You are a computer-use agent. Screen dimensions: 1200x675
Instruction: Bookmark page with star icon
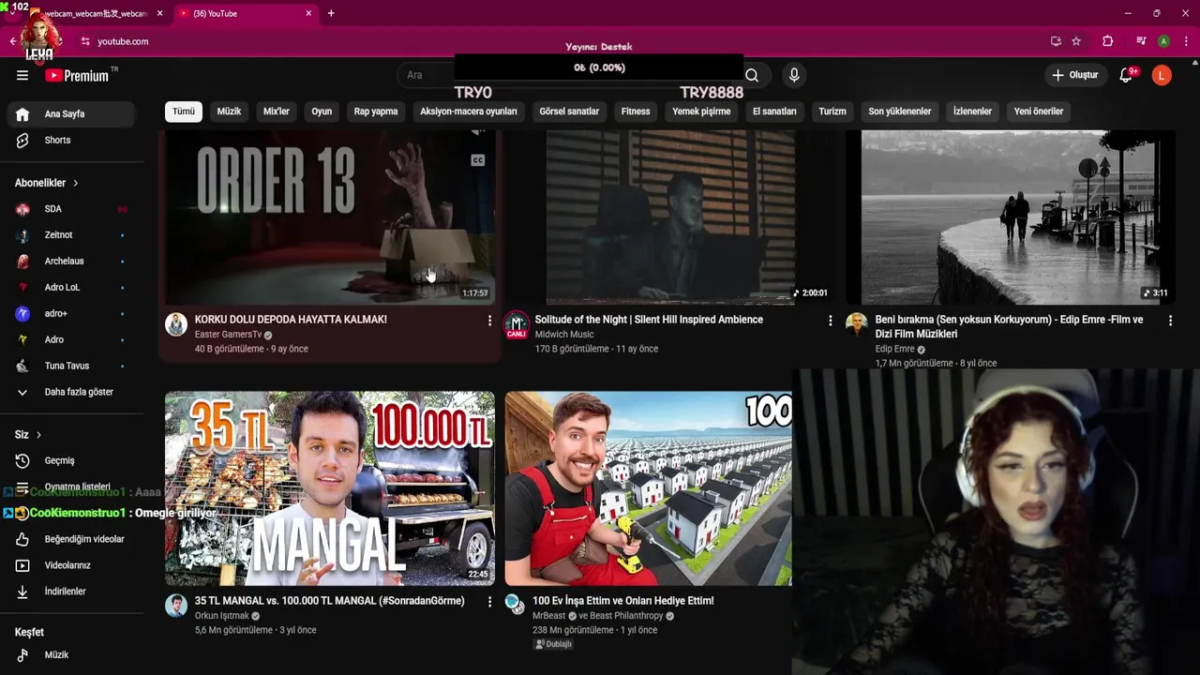pos(1076,41)
